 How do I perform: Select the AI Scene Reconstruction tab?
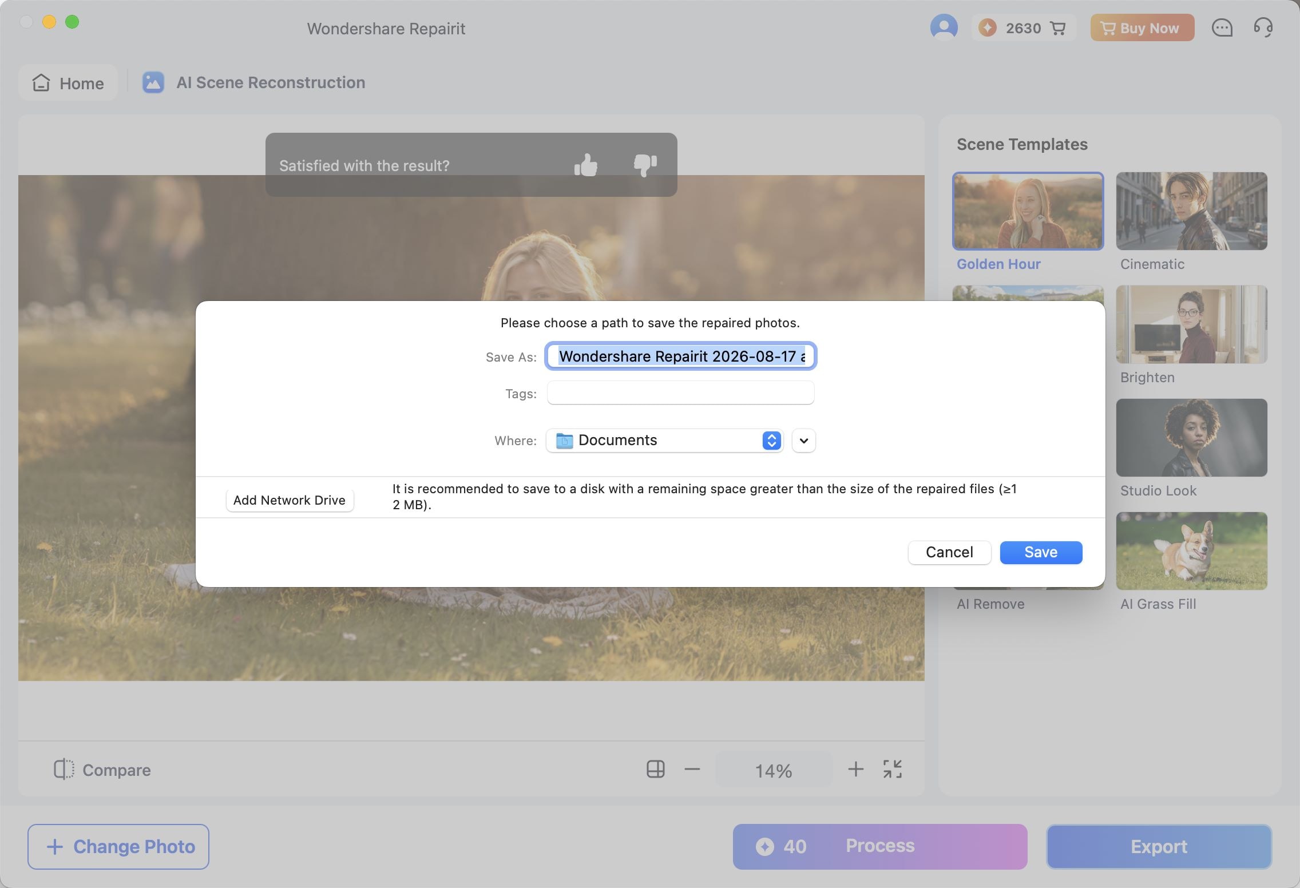[254, 82]
